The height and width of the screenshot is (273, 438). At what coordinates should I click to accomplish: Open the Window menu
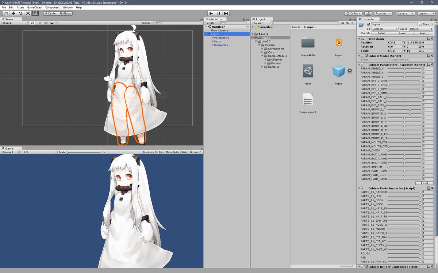[x=67, y=7]
